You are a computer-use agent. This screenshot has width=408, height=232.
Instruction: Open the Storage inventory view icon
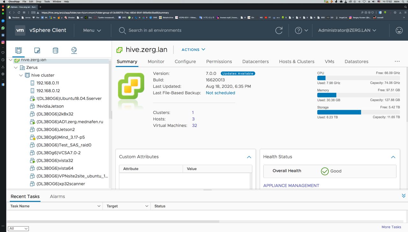pyautogui.click(x=55, y=50)
